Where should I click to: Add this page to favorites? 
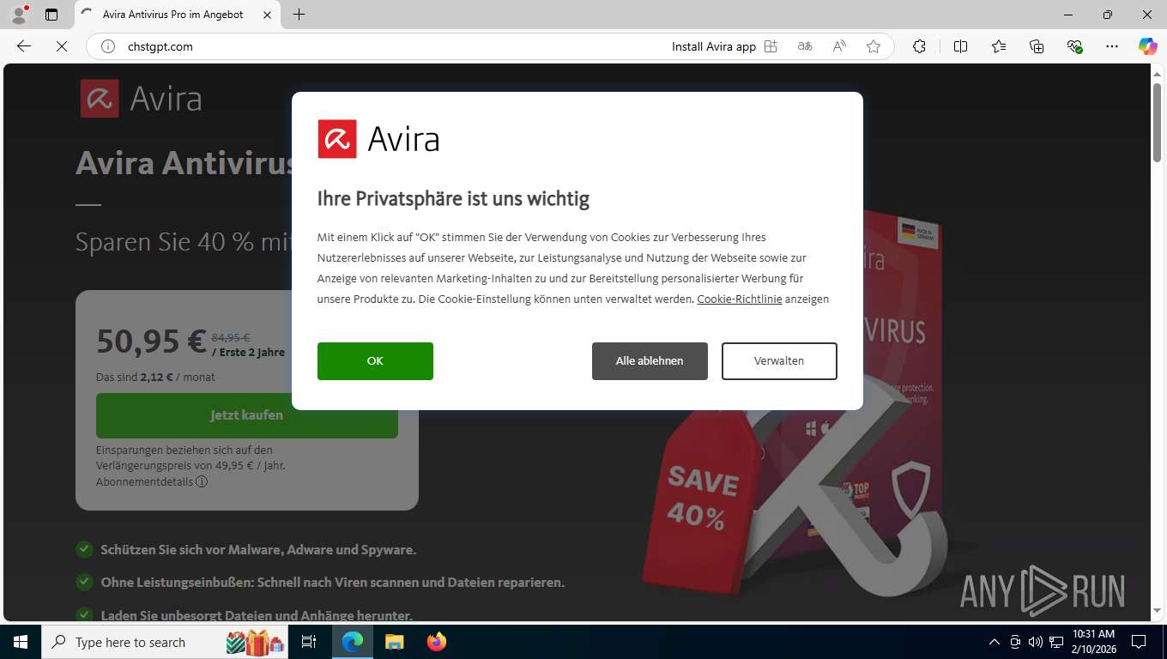[x=874, y=46]
